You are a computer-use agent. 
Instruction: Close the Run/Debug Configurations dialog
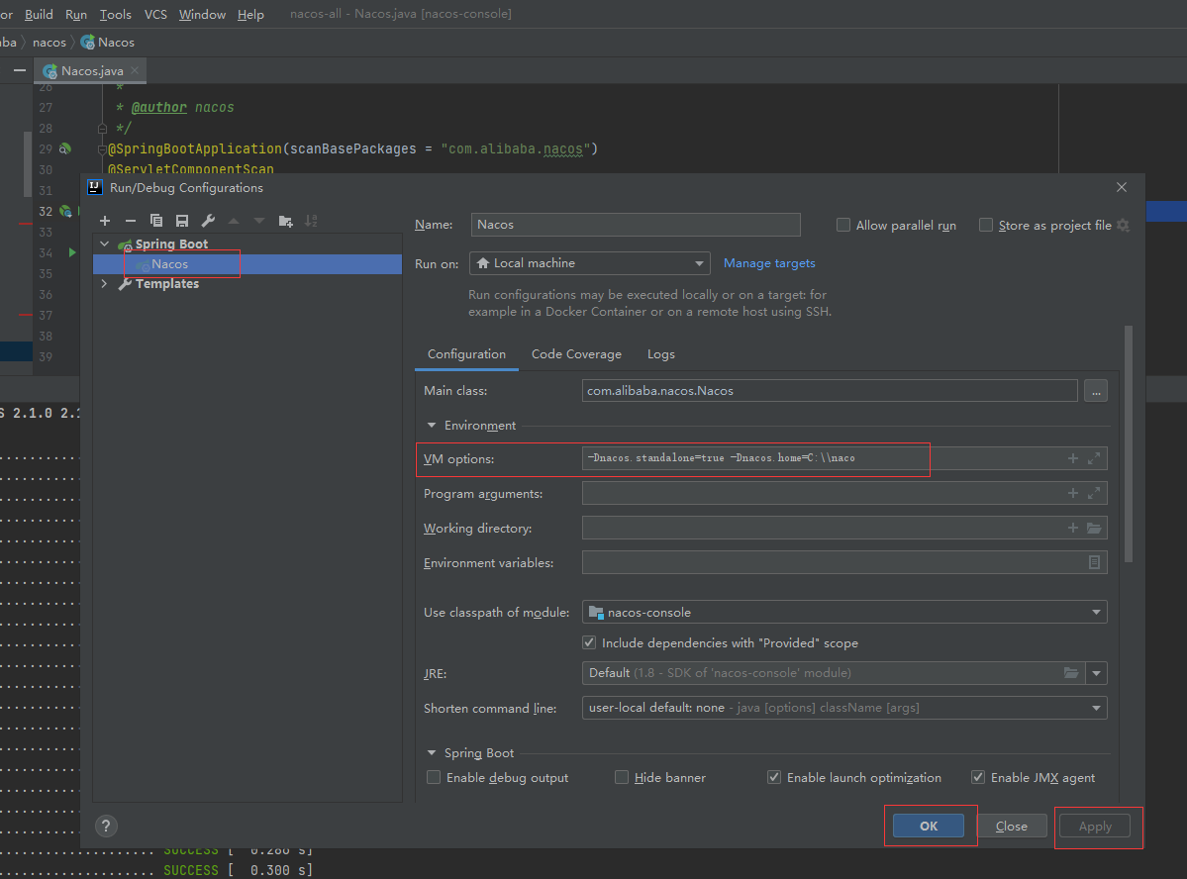point(1121,187)
